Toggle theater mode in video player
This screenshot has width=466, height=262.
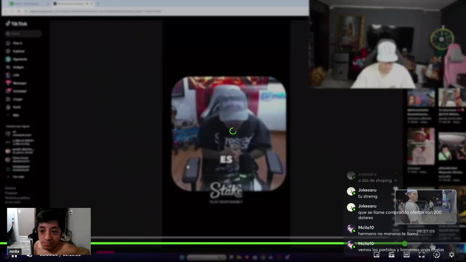(406, 255)
